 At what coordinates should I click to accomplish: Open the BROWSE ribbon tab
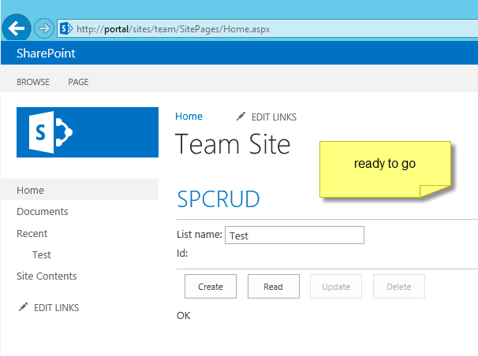[x=33, y=82]
